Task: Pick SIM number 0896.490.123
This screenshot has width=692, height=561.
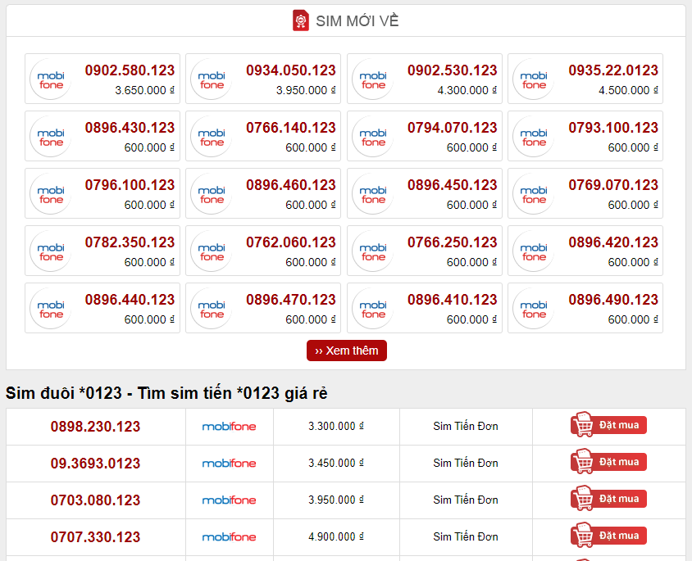Action: click(x=613, y=300)
